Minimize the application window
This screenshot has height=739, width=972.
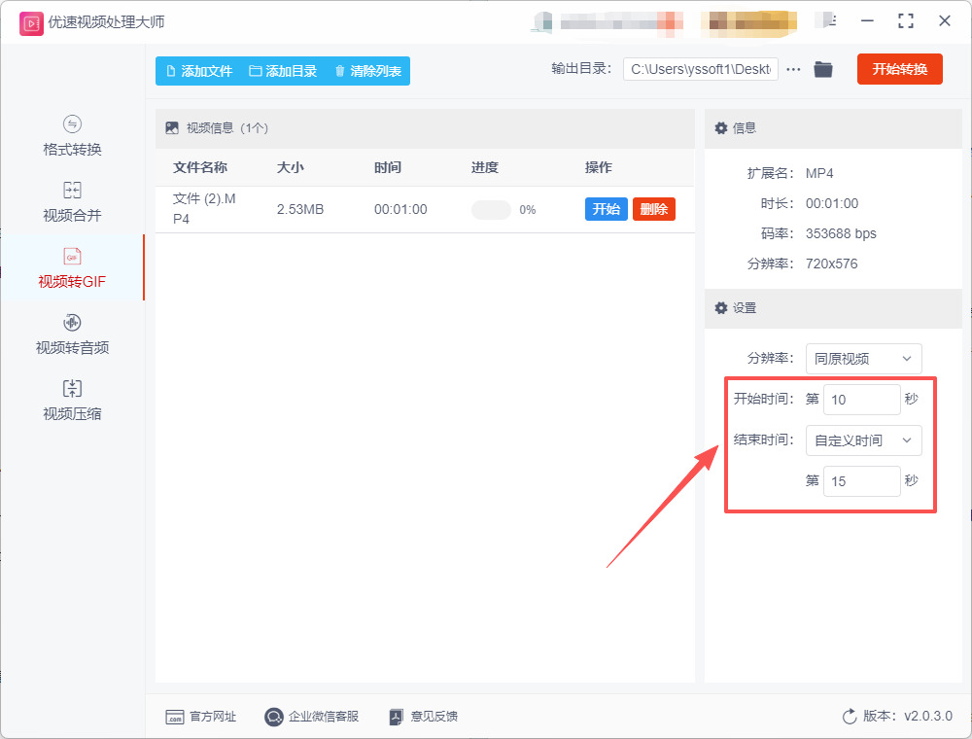(x=867, y=21)
